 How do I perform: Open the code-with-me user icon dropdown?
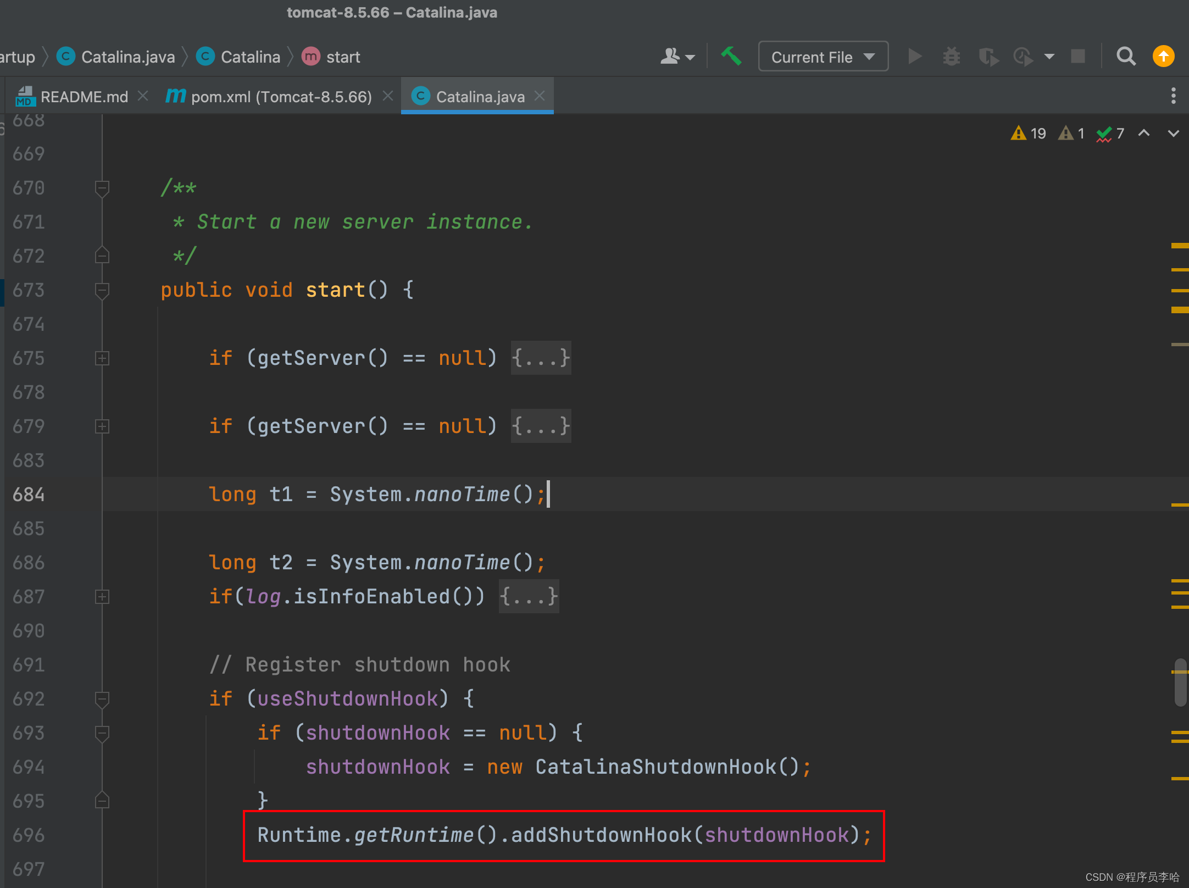(677, 56)
